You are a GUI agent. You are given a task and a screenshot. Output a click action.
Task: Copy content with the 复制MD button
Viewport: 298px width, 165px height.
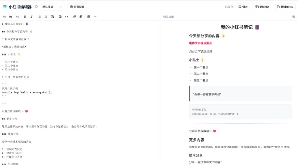point(262,7)
